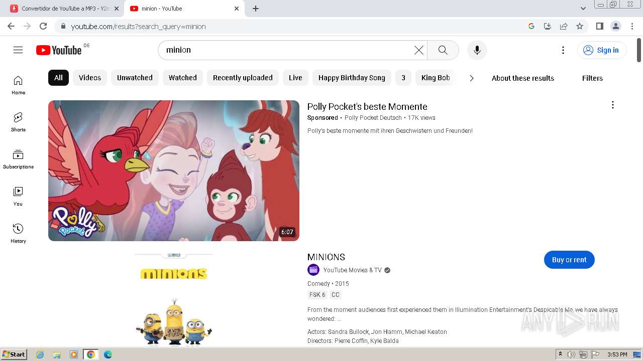643x361 pixels.
Task: Select the Watched filter chip
Action: click(x=183, y=78)
